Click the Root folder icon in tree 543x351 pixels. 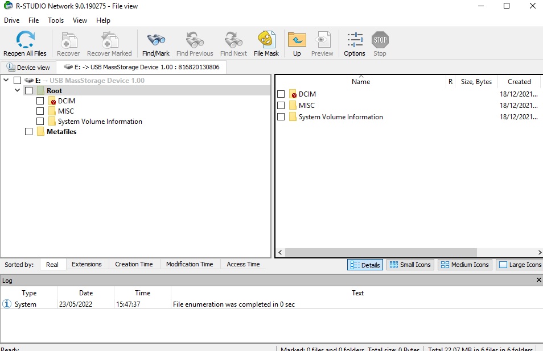(x=40, y=90)
